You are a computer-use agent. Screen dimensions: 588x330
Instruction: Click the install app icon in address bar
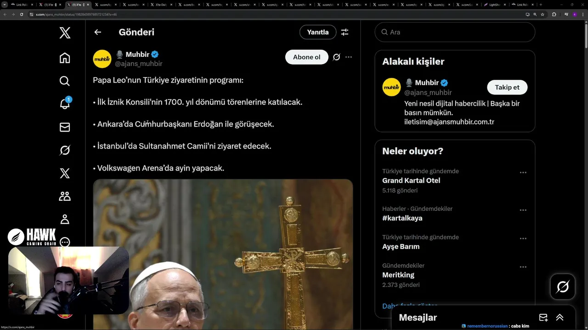click(x=527, y=14)
